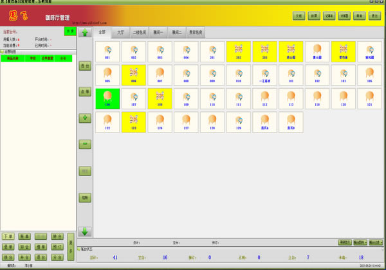Expand the middle bottom-right dropdown button
This screenshot has height=270, width=386.
360,242
